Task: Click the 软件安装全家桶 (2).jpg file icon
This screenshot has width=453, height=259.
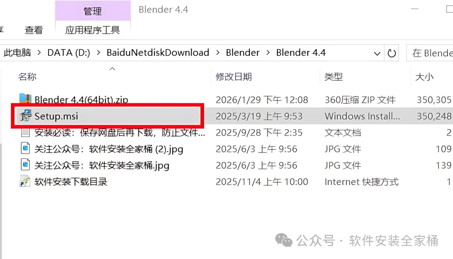Action: point(26,149)
